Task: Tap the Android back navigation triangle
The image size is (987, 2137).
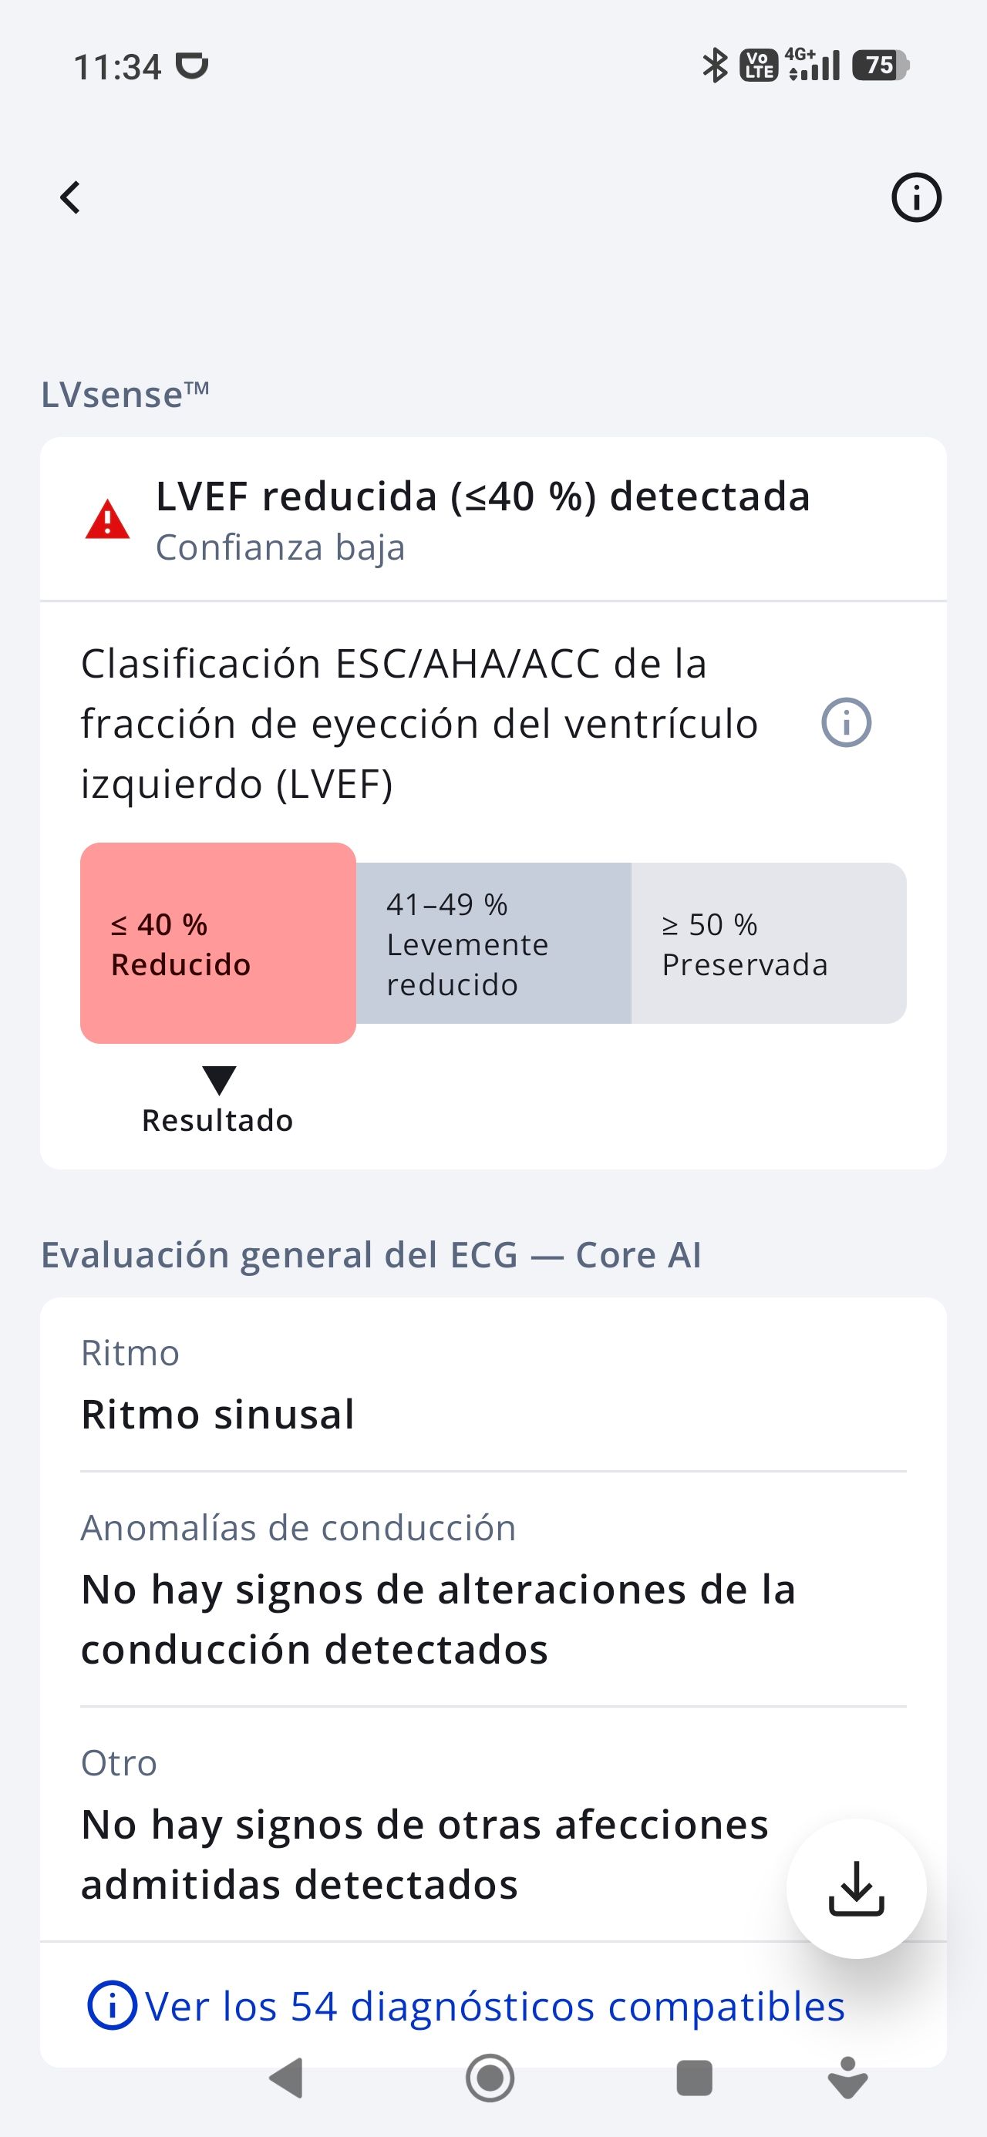Action: tap(287, 2078)
